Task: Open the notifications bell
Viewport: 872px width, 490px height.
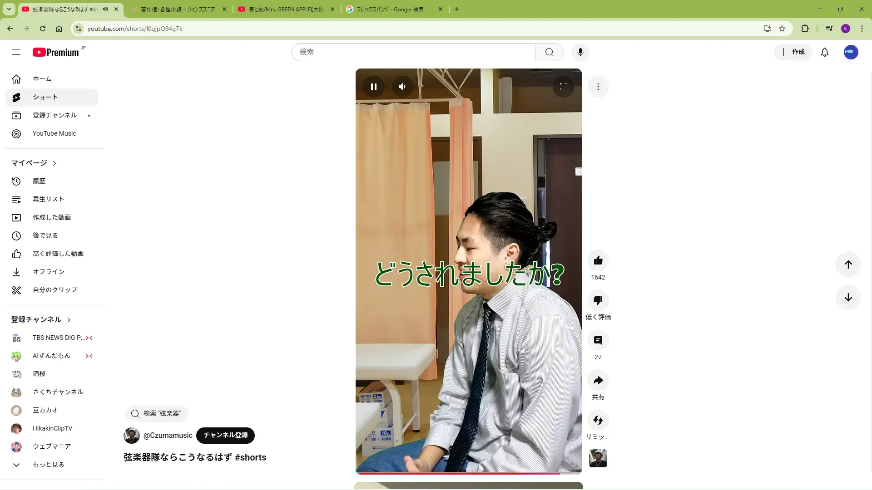Action: 824,52
